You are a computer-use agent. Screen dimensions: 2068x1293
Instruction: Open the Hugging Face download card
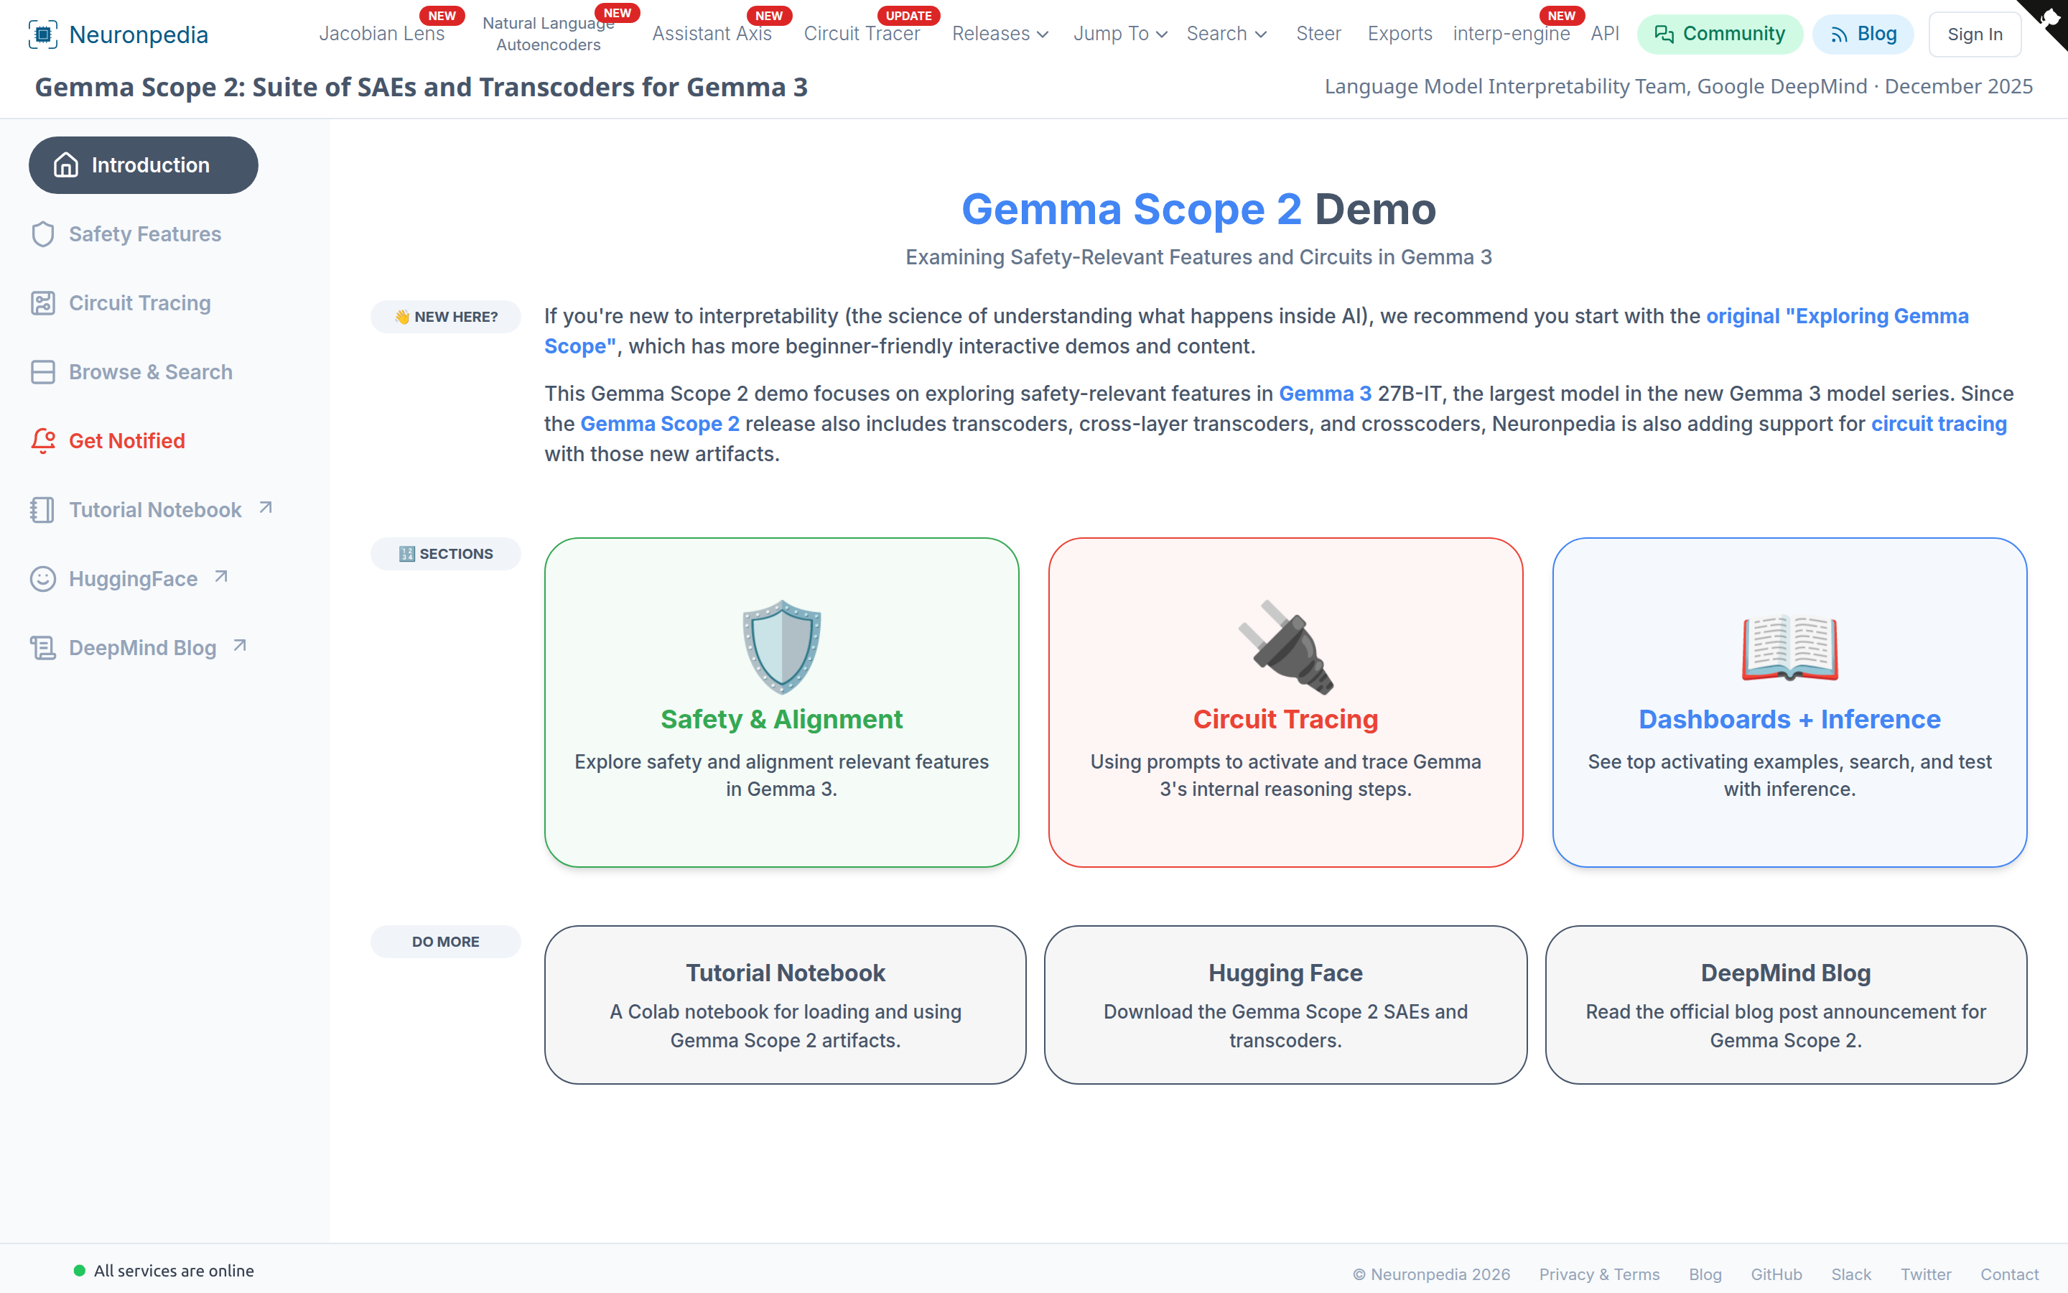point(1285,1005)
